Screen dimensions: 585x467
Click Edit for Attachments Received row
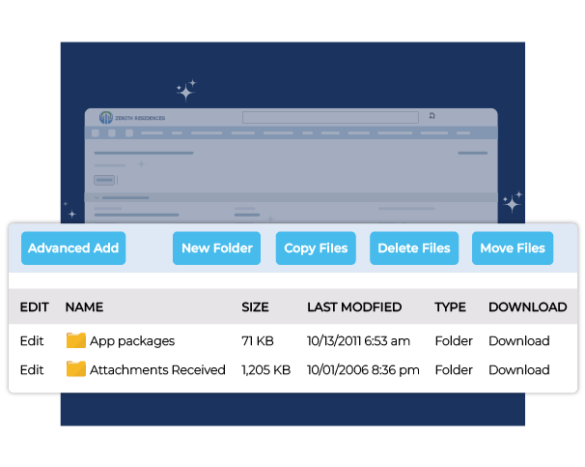32,370
